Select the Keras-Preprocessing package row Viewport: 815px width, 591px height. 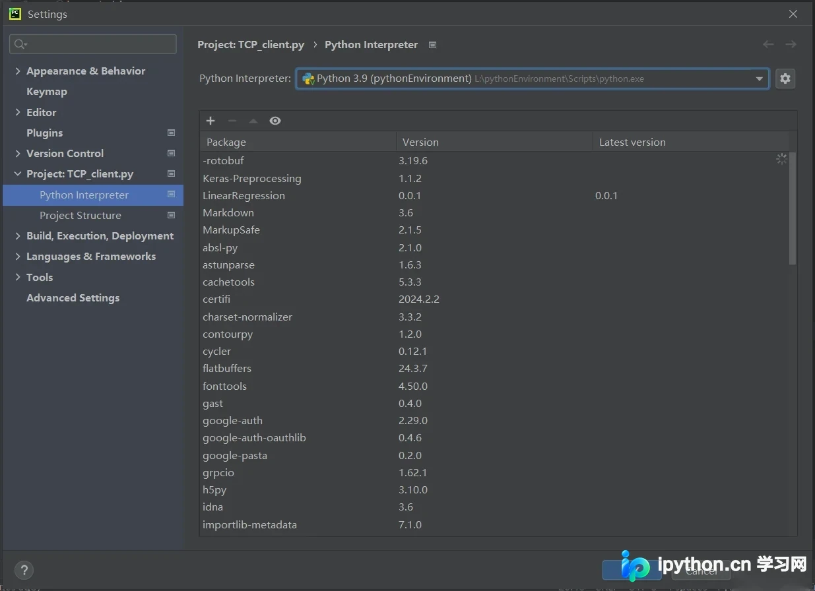494,178
